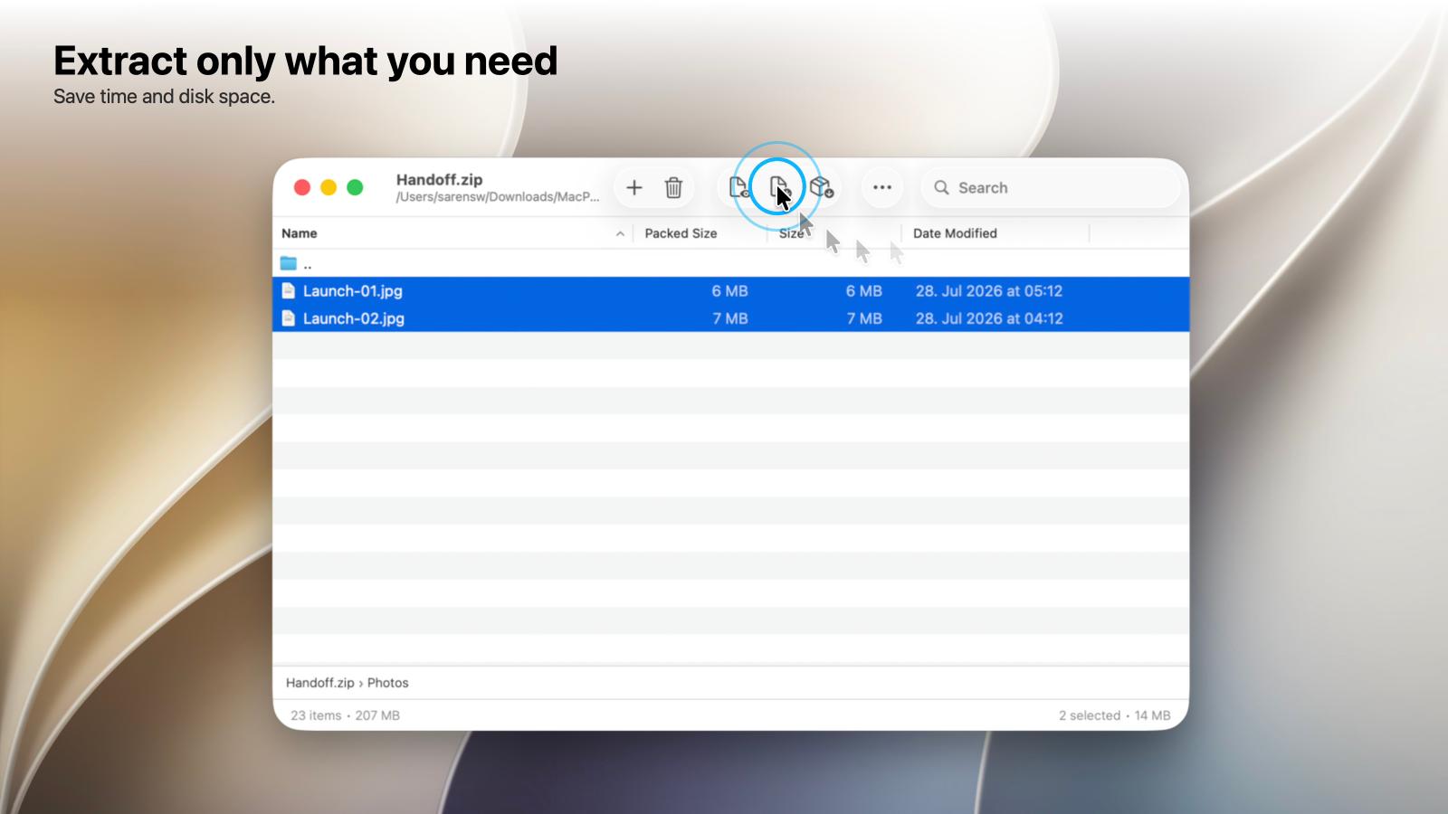Click the date "28. Jul 2026 at 04:12"
Screen dimensions: 1448x814
(x=989, y=318)
